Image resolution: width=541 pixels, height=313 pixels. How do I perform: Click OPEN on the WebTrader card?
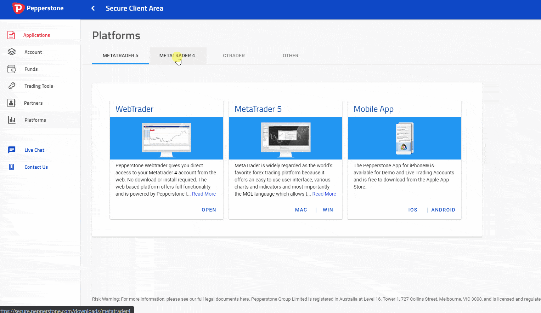tap(209, 210)
